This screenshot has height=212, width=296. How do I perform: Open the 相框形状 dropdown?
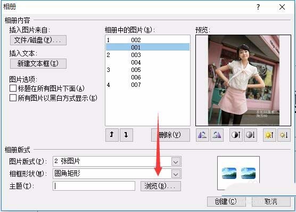(x=176, y=174)
